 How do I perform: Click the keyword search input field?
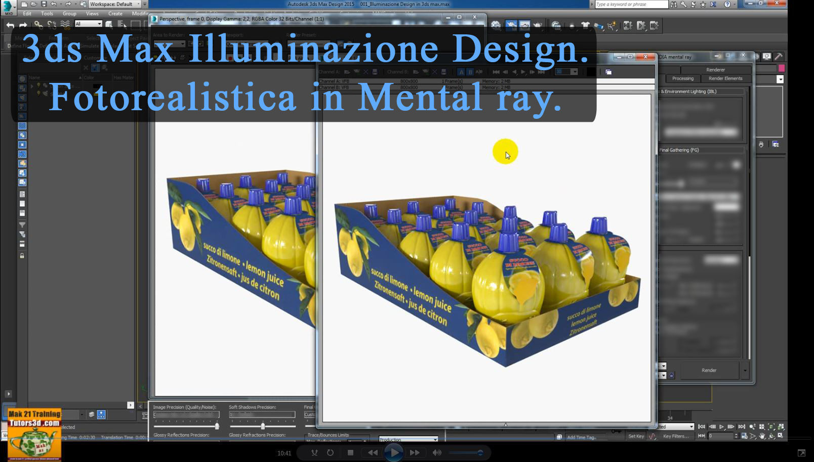point(631,4)
